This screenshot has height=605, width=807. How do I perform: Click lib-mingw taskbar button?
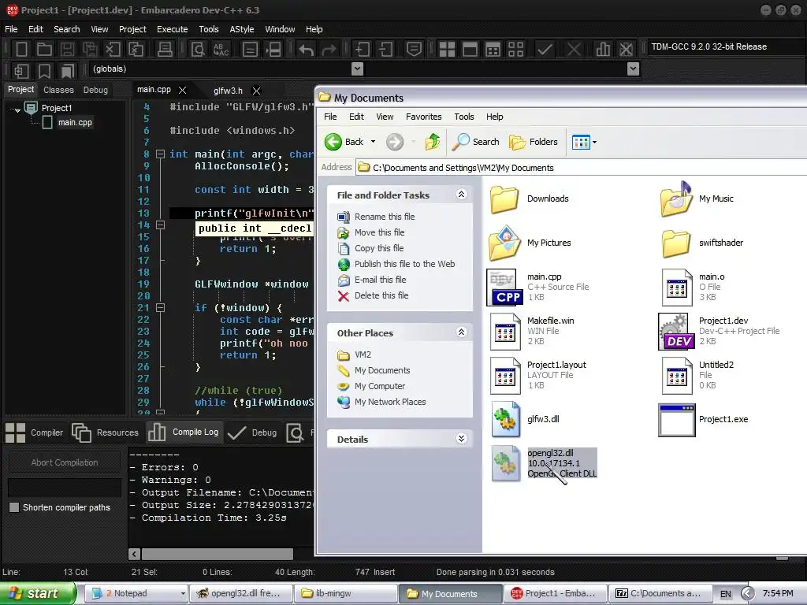click(346, 594)
